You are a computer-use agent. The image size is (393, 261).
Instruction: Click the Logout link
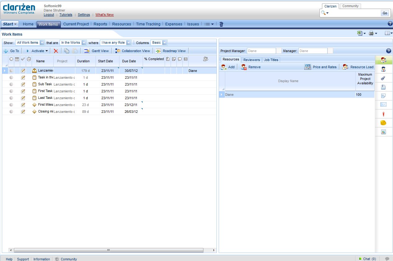click(x=49, y=15)
